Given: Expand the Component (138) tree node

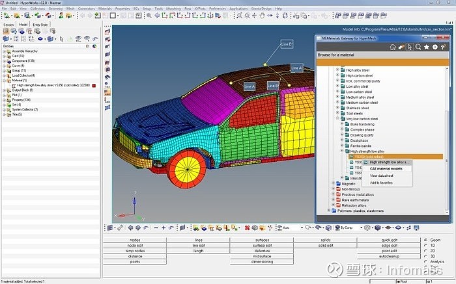Looking at the screenshot, I should point(5,61).
